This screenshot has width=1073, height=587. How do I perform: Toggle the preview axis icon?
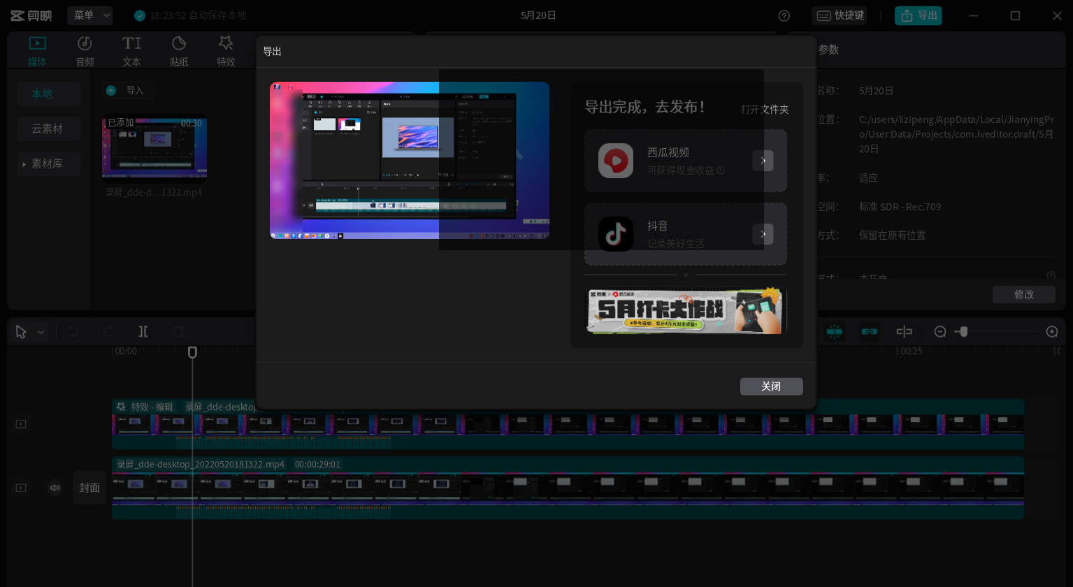pyautogui.click(x=905, y=331)
